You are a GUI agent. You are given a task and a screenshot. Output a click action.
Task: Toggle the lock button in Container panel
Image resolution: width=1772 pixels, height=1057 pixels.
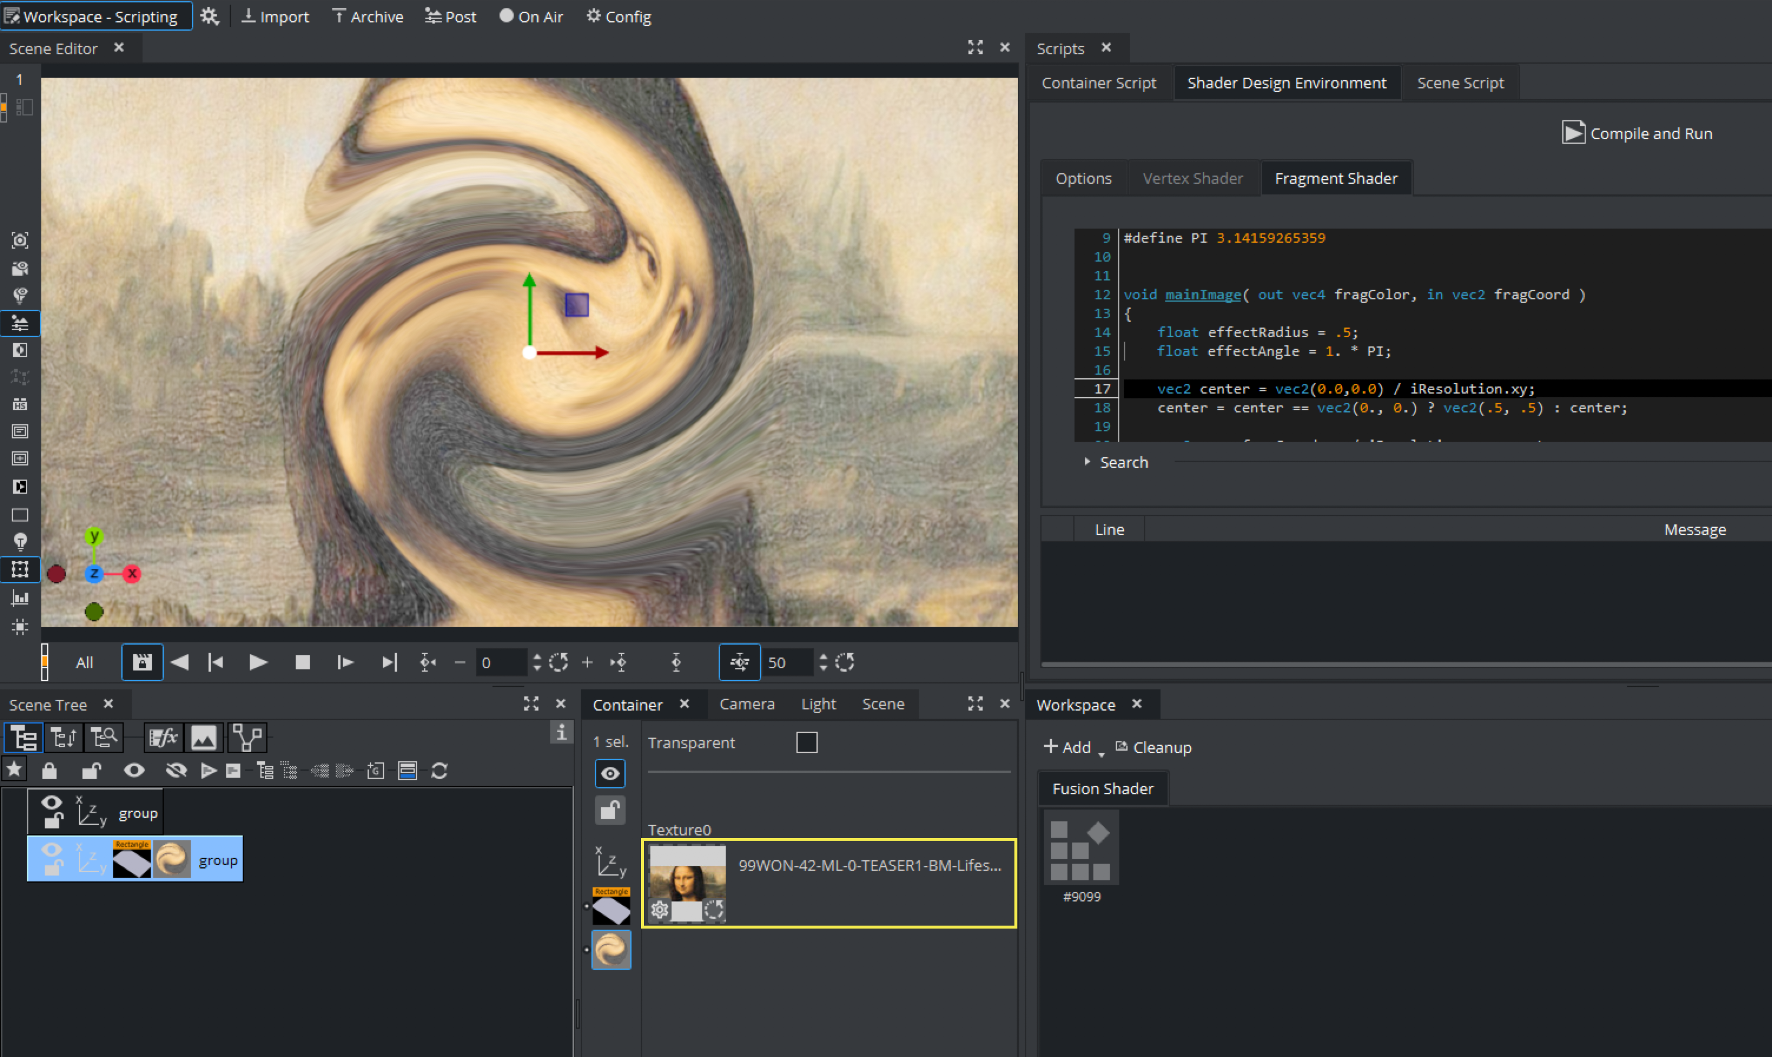[x=610, y=811]
